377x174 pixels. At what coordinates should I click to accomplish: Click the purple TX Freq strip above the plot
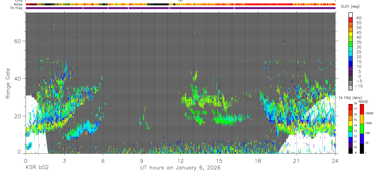coord(181,8)
